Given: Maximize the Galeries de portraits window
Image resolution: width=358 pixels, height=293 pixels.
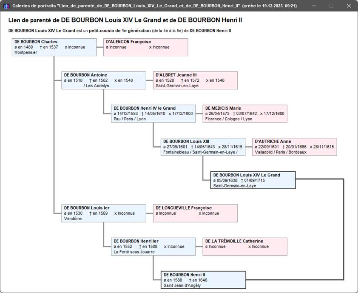Looking at the screenshot, I should pos(331,6).
